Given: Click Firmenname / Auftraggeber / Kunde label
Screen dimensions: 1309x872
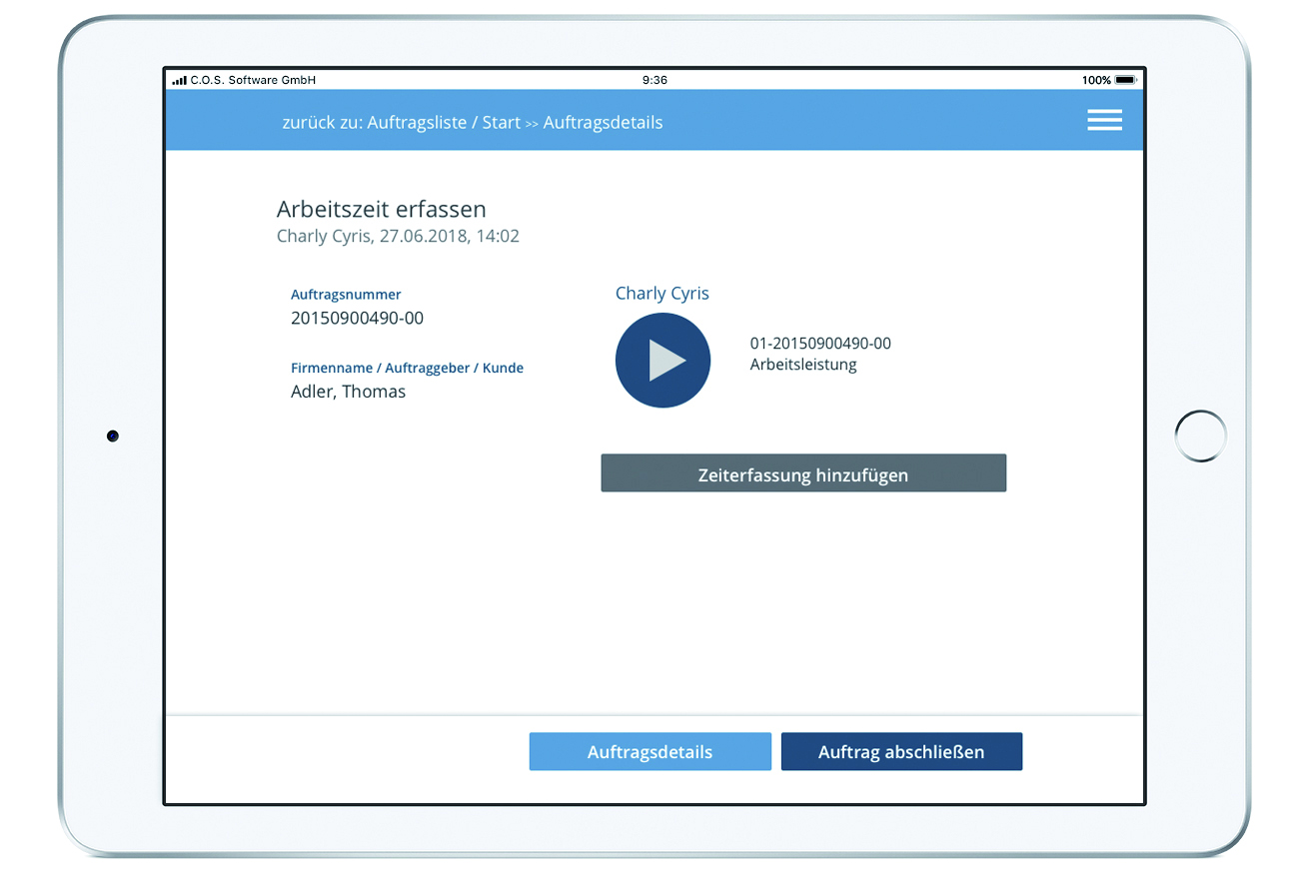Looking at the screenshot, I should click(407, 368).
